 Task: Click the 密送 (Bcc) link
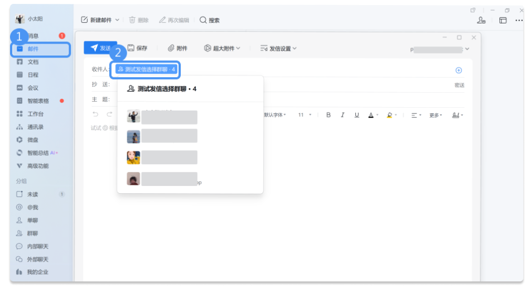pyautogui.click(x=459, y=85)
